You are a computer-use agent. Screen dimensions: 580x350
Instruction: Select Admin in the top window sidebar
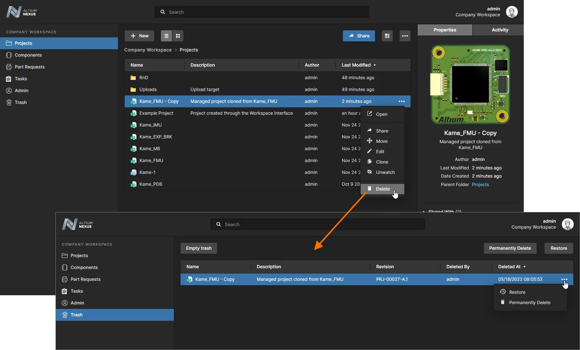59,91
